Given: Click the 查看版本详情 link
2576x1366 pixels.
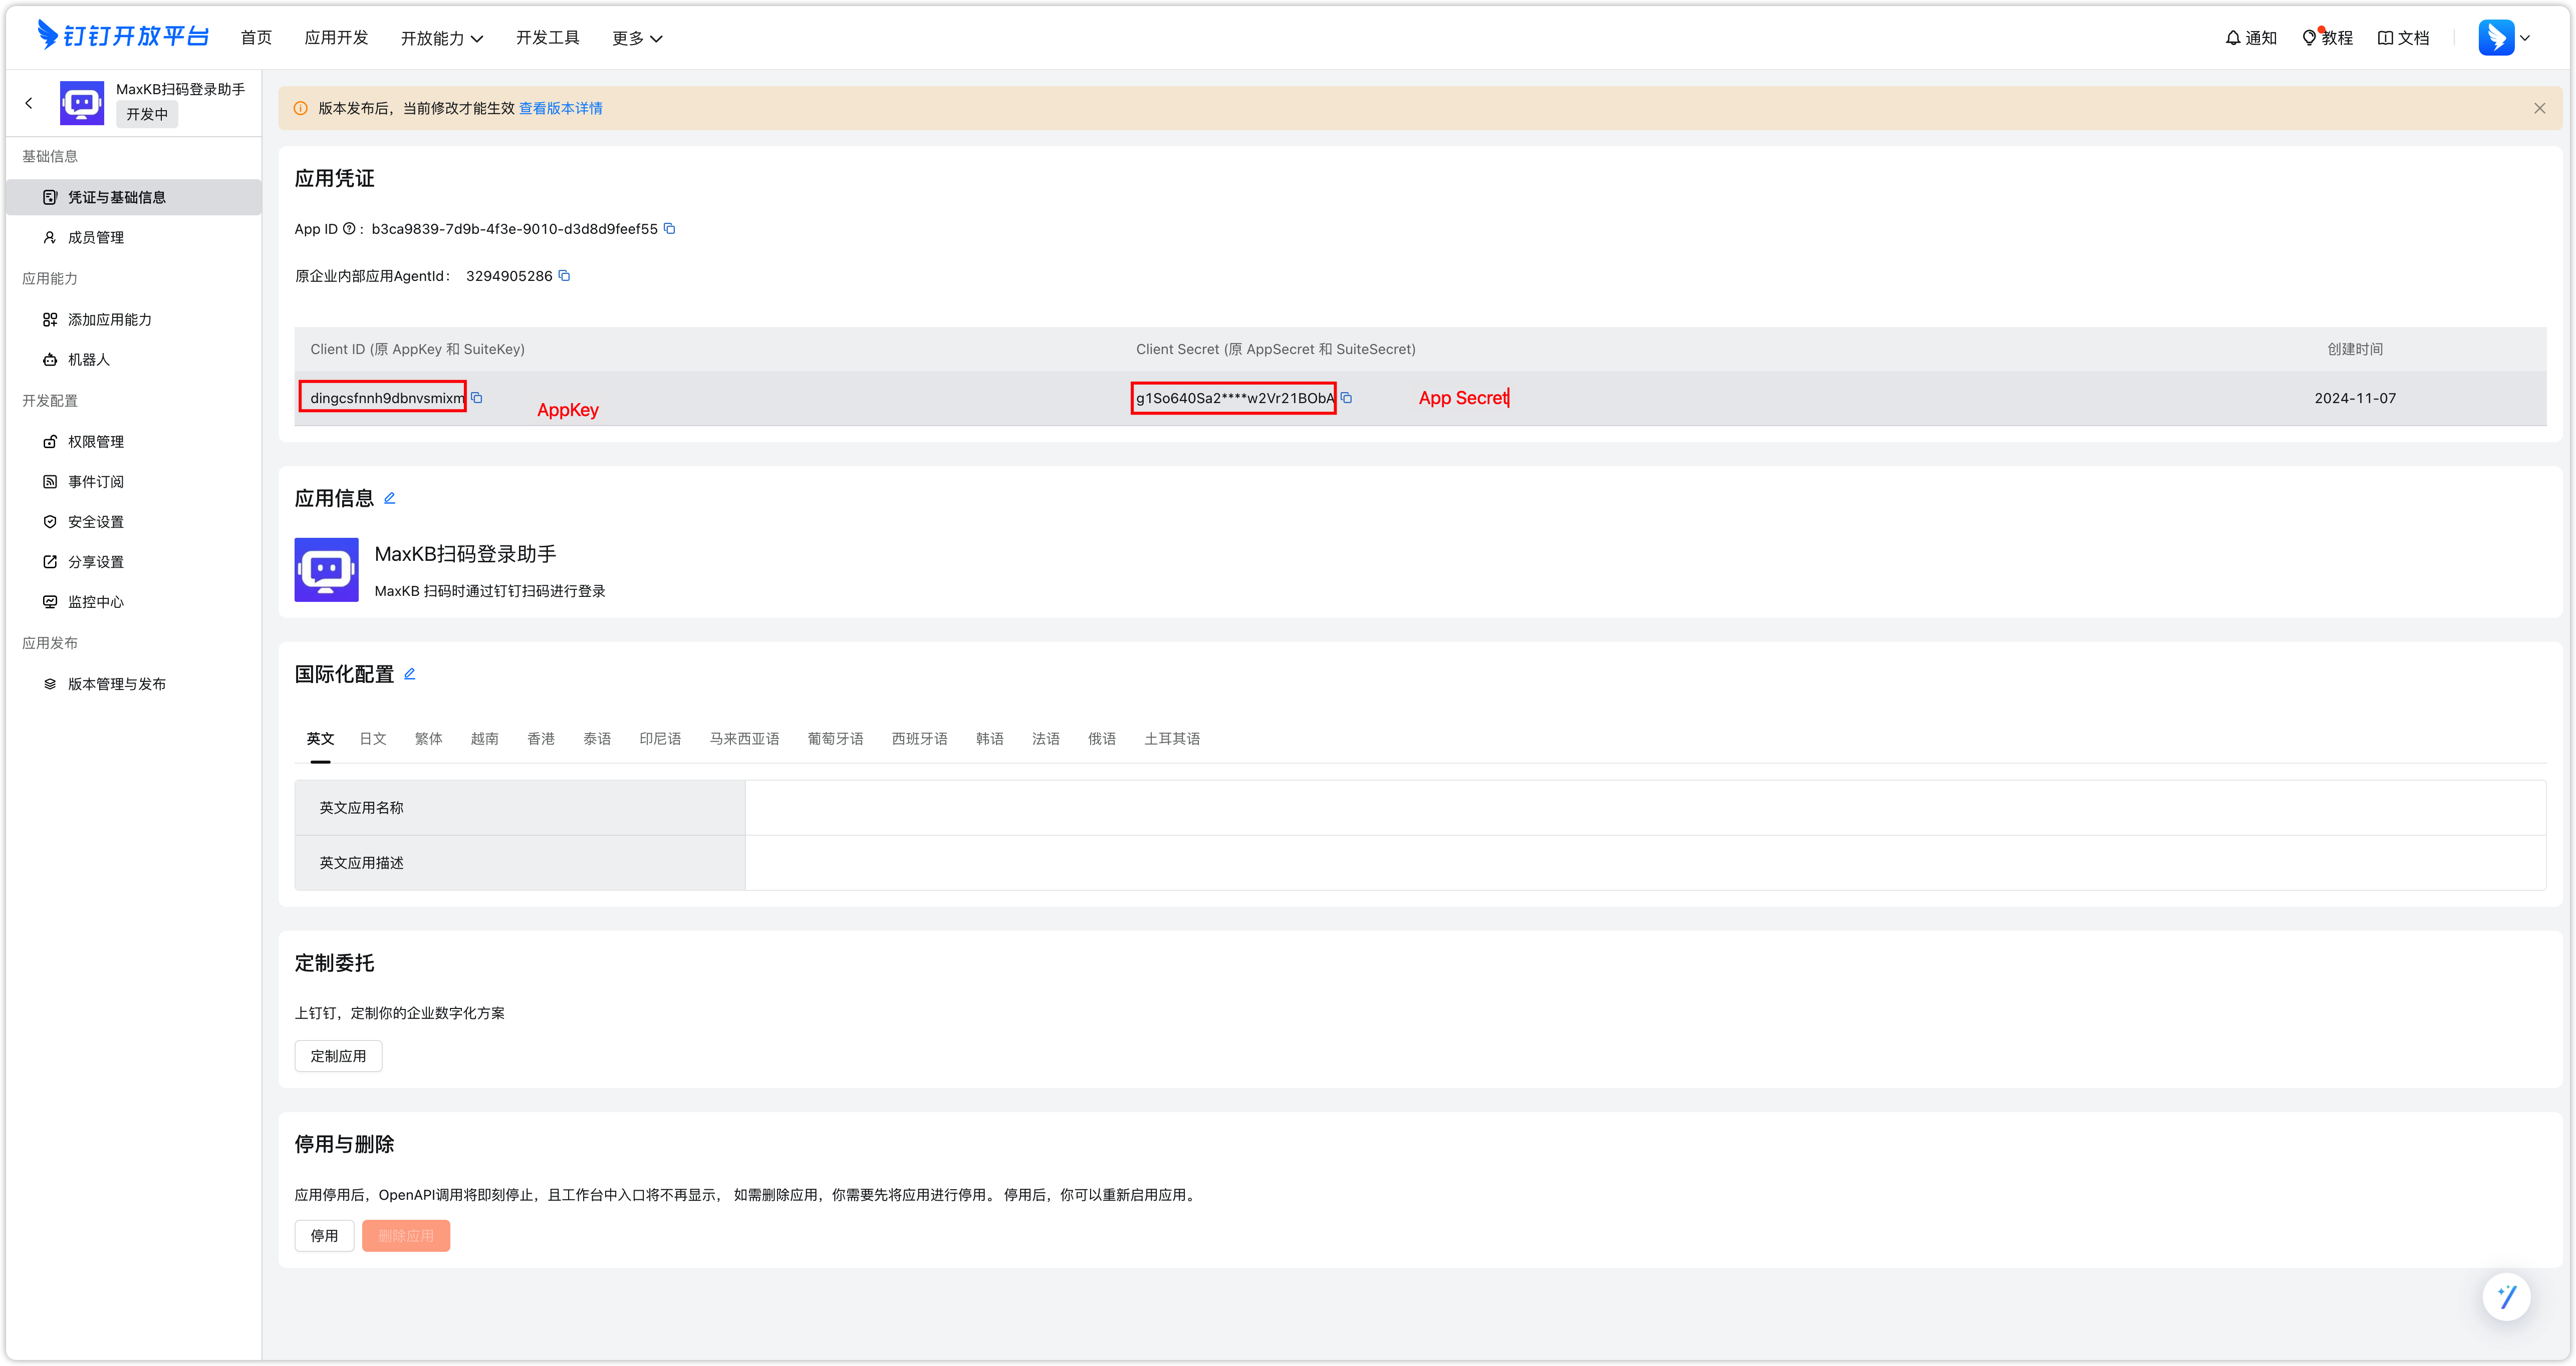Looking at the screenshot, I should click(x=560, y=108).
